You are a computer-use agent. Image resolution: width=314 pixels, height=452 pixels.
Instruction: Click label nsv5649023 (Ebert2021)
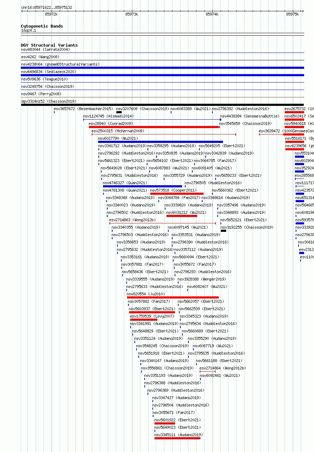tap(178, 427)
